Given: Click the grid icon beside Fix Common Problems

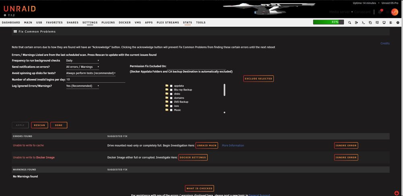Looking at the screenshot, I should click(15, 31).
